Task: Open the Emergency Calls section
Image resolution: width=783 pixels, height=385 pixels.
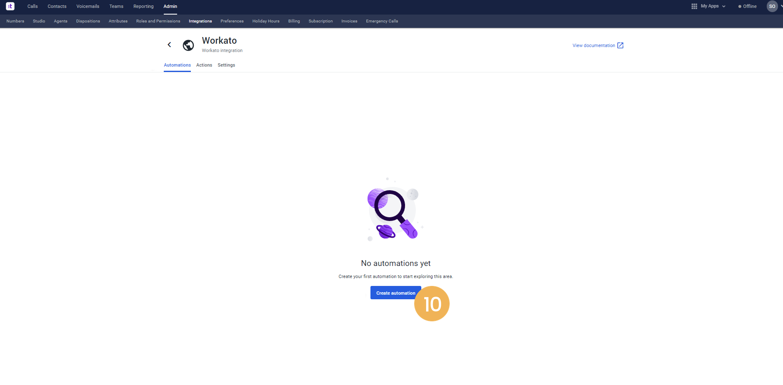Action: pos(382,21)
